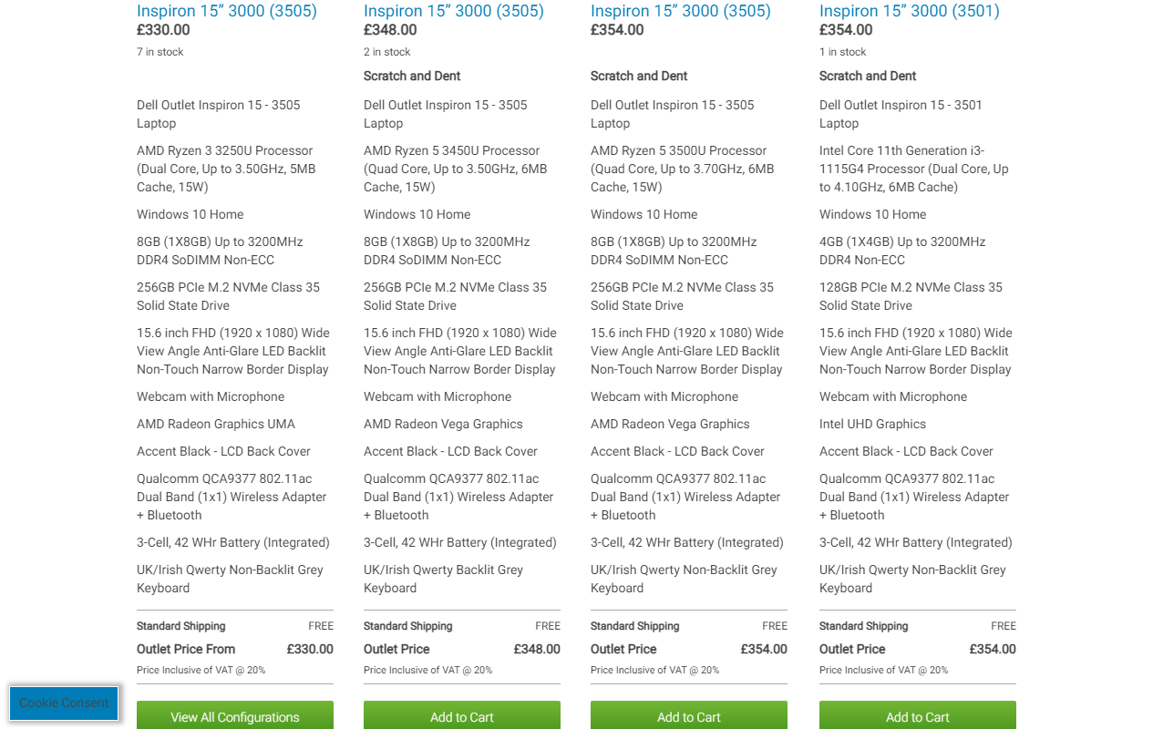Click the View All Configurations button
Screen dimensions: 1153x729
[235, 716]
